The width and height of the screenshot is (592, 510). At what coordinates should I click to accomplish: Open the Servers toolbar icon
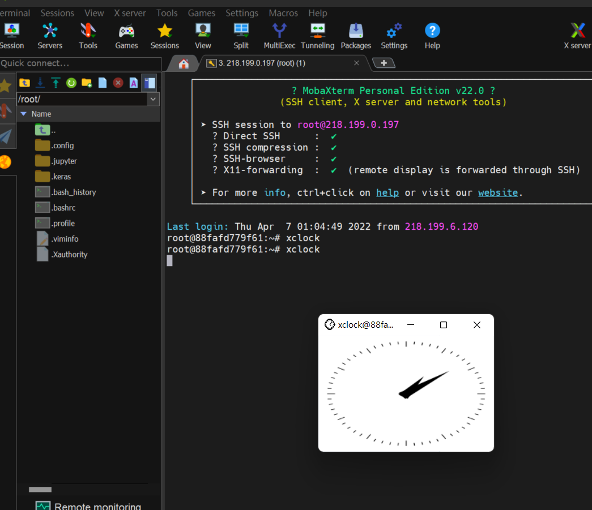pos(50,36)
